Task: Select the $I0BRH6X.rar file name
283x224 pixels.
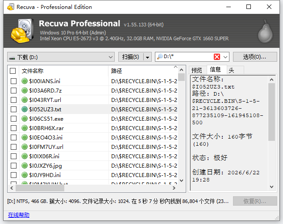Action: click(46, 128)
